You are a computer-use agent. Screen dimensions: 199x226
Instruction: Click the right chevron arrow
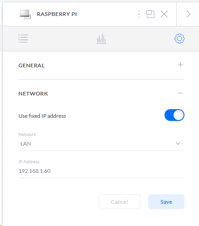click(x=189, y=14)
